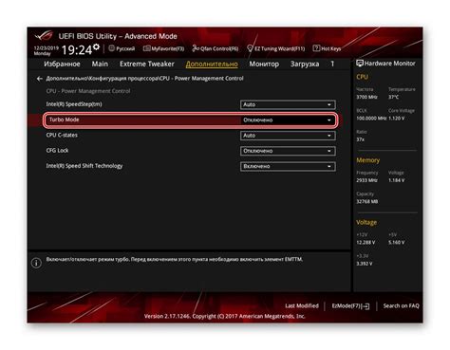Open clock settings gear icon
The height and width of the screenshot is (350, 450).
[96, 47]
